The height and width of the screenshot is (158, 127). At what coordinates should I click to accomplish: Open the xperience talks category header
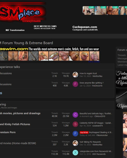(x=10, y=67)
